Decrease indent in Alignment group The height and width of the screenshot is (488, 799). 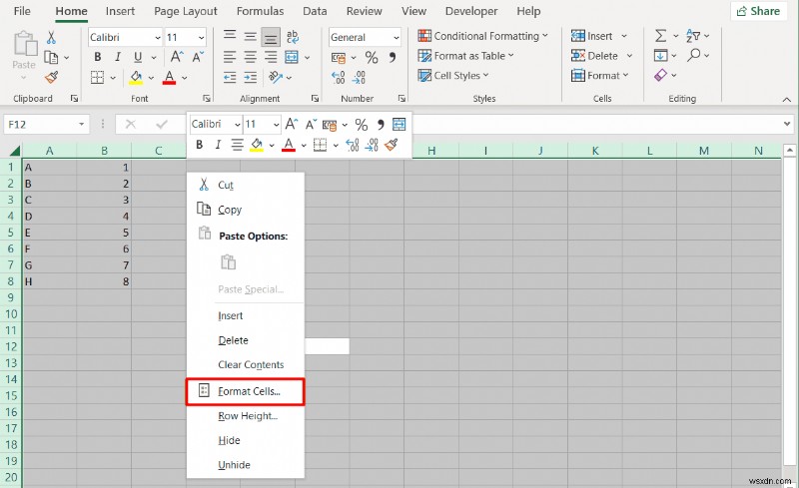click(230, 78)
